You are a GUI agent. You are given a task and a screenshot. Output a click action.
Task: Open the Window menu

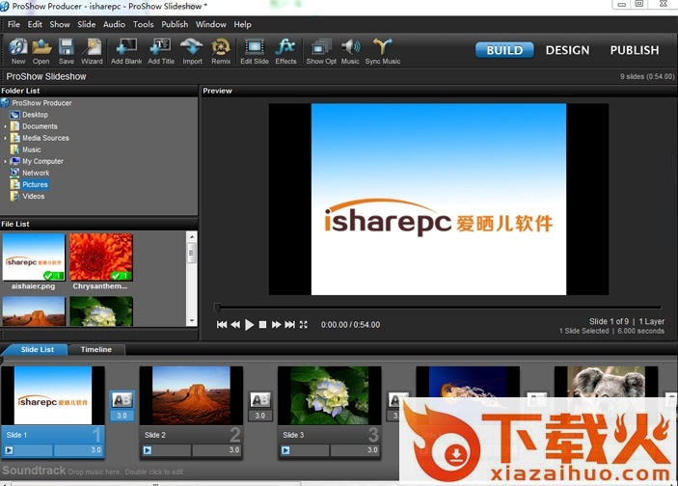(210, 25)
